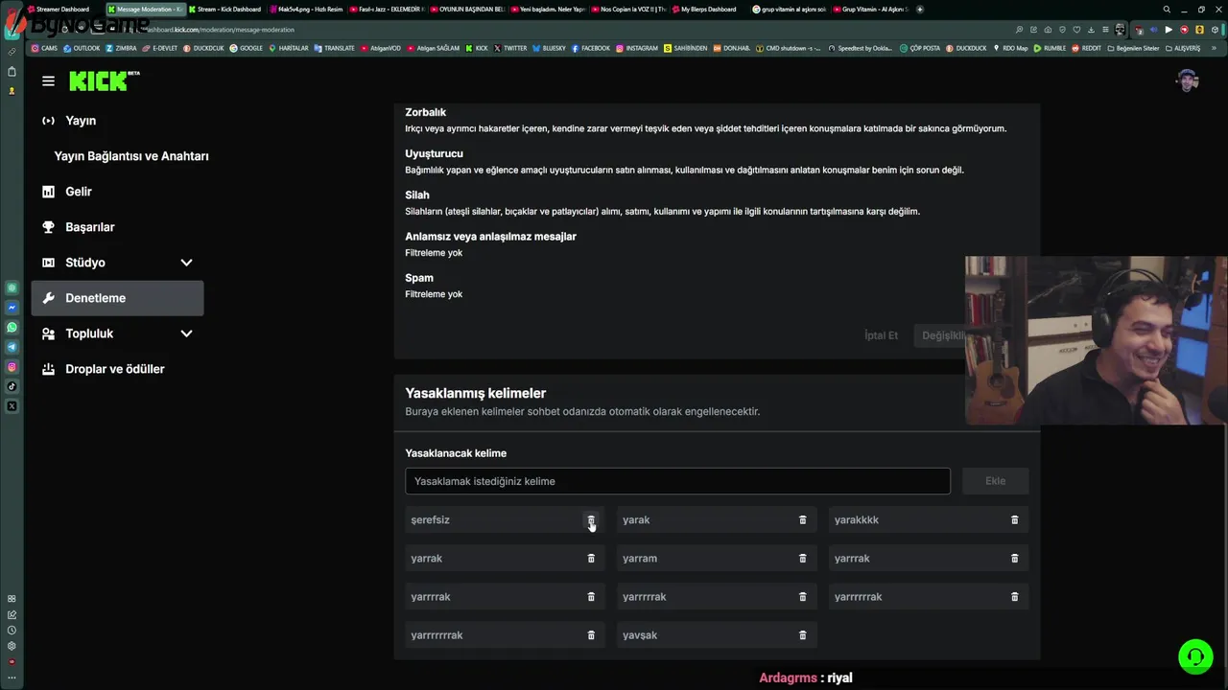Open the hamburger menu next to Kick logo
1228x690 pixels.
click(x=48, y=81)
